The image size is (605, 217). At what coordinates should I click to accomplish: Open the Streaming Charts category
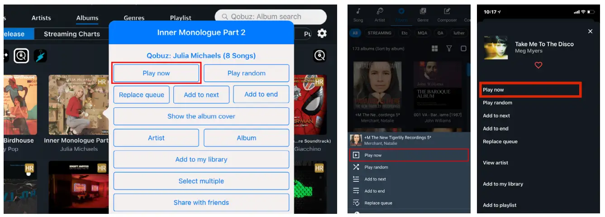(72, 34)
